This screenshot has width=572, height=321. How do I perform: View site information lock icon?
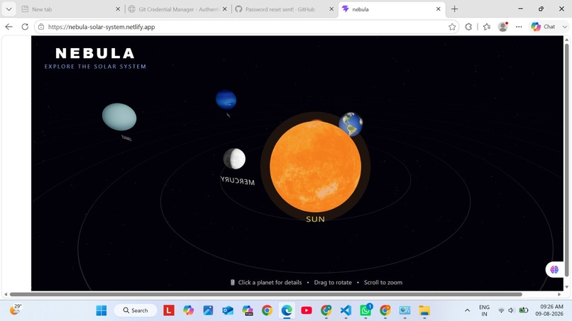coord(41,27)
